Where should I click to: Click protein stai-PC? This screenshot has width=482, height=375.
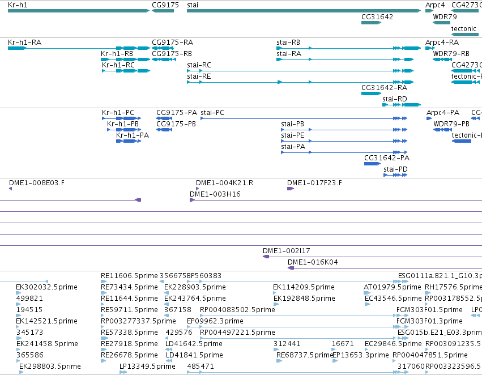tap(304, 118)
